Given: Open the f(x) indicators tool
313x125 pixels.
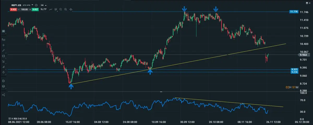Looking at the screenshot, I should pos(3,39).
